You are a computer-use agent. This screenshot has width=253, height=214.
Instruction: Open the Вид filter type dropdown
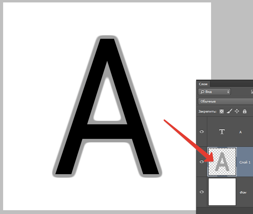coord(214,92)
